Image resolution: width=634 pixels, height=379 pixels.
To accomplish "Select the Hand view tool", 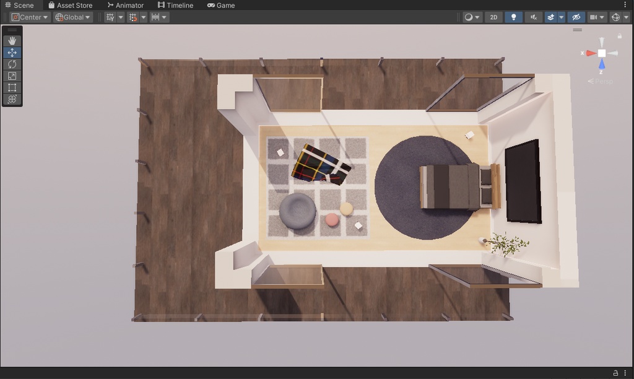I will click(x=12, y=41).
